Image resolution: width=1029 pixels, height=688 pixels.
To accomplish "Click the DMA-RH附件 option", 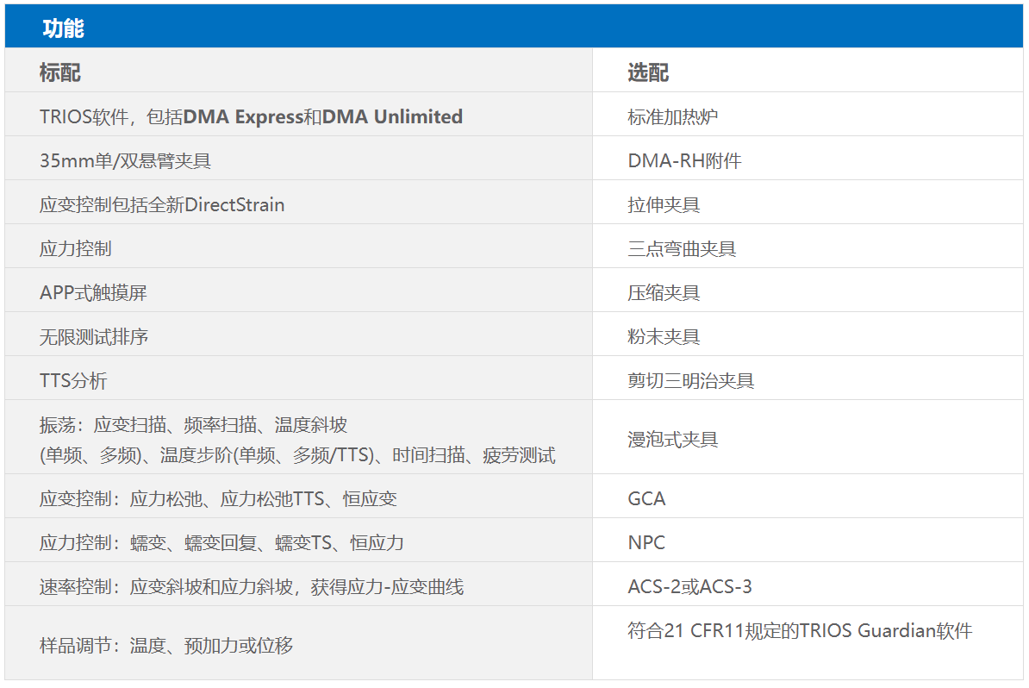I will tap(684, 160).
